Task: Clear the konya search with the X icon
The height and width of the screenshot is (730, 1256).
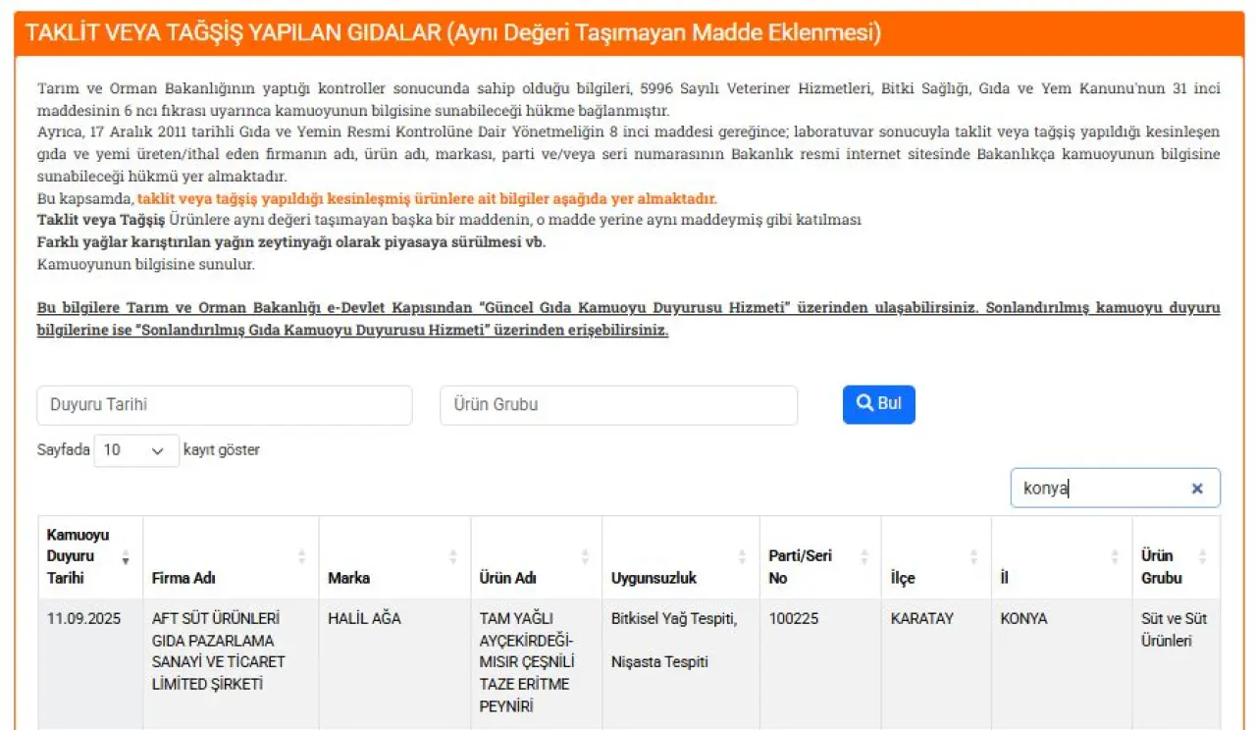Action: pyautogui.click(x=1197, y=489)
